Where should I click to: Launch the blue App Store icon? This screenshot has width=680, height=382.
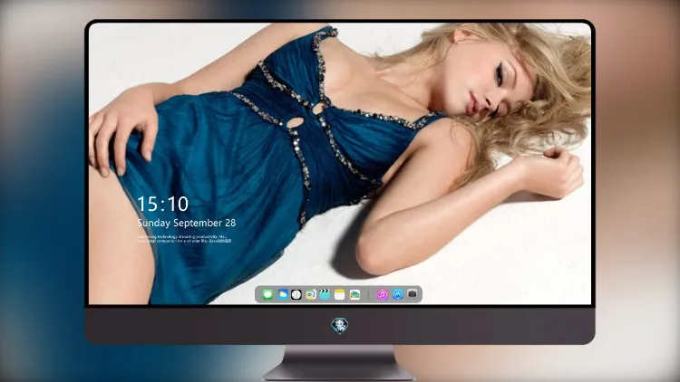[398, 294]
